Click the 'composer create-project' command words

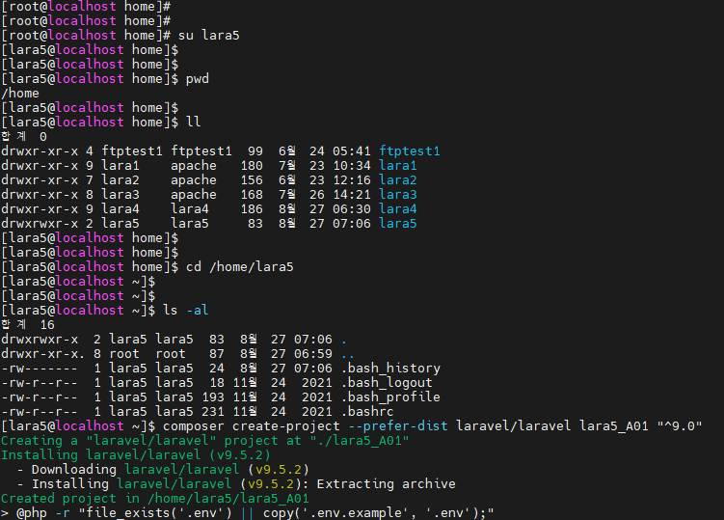click(x=252, y=426)
